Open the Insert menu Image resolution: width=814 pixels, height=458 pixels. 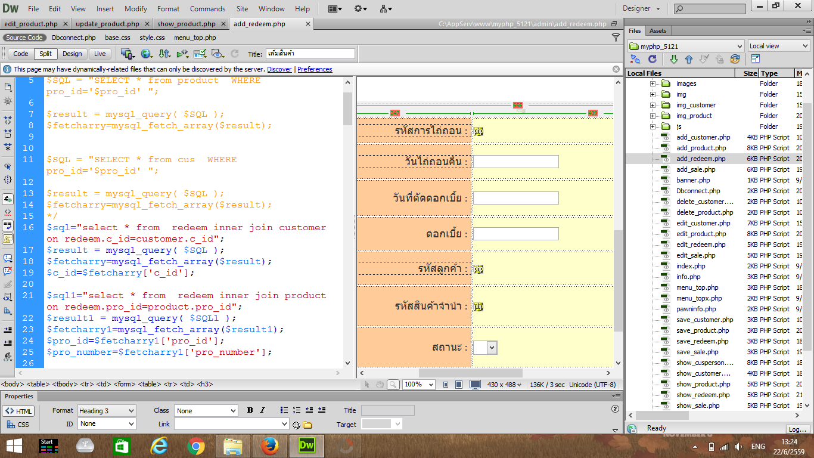coord(105,9)
